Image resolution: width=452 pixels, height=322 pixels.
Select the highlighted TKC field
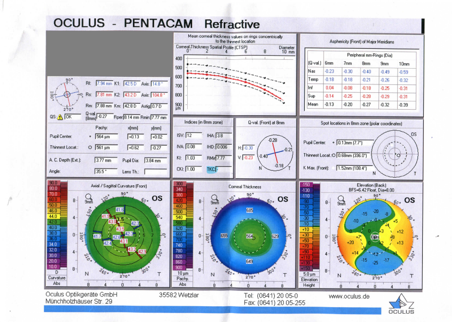[x=212, y=169]
